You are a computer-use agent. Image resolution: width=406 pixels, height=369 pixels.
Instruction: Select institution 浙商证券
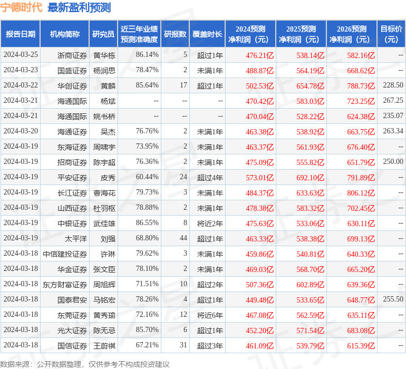coord(72,55)
